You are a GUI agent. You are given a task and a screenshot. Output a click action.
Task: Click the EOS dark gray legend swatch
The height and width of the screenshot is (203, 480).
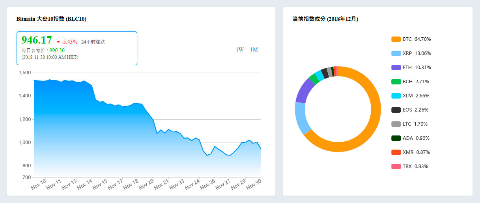396,110
